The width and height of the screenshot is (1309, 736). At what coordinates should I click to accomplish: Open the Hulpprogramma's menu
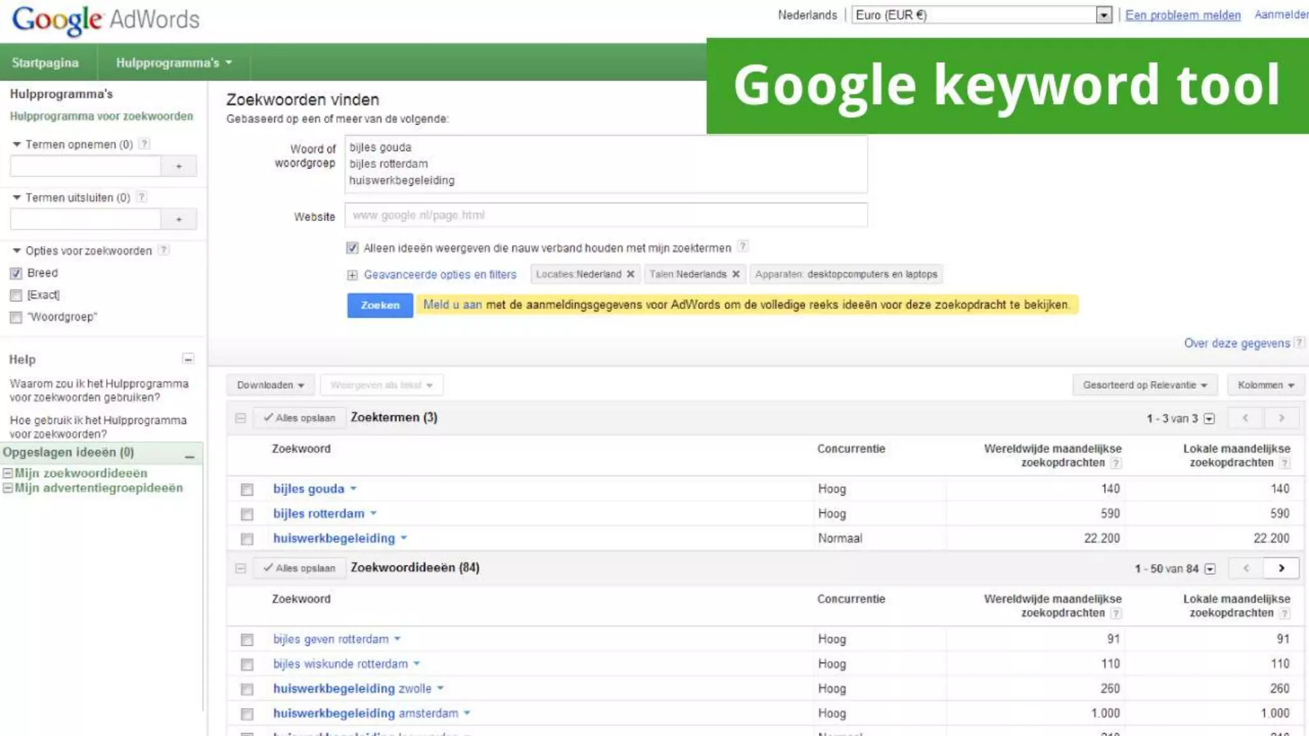tap(173, 63)
